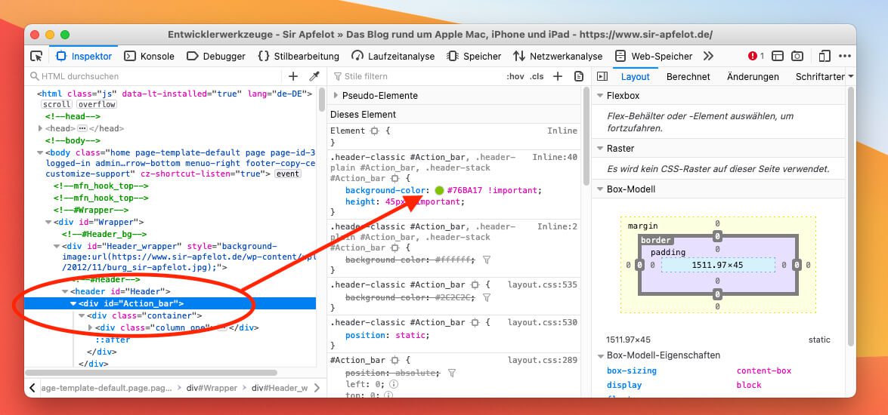Show more tools via double chevron
Image resolution: width=888 pixels, height=415 pixels.
tap(708, 56)
